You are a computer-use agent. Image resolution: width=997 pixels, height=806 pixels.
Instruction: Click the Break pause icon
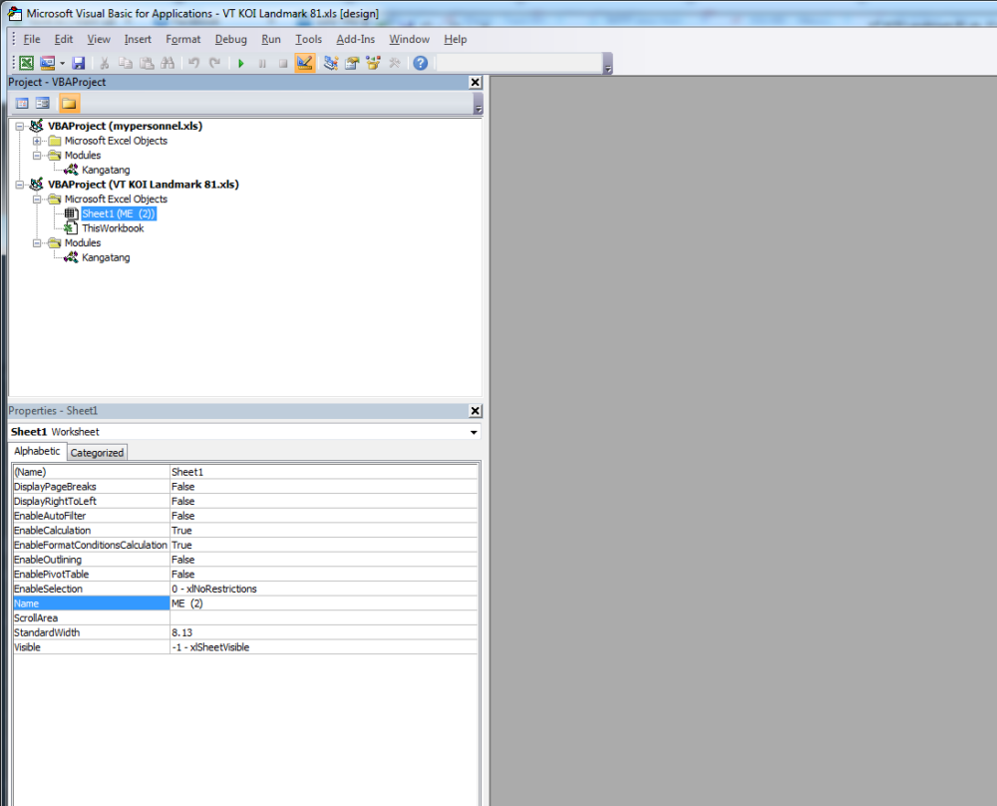click(x=262, y=63)
